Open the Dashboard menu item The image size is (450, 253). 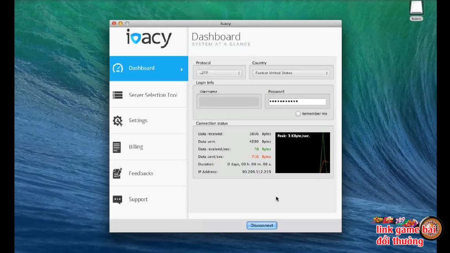click(x=149, y=68)
